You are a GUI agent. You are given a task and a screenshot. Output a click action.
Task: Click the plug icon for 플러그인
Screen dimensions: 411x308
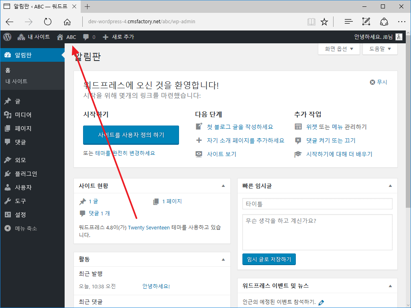(x=8, y=174)
